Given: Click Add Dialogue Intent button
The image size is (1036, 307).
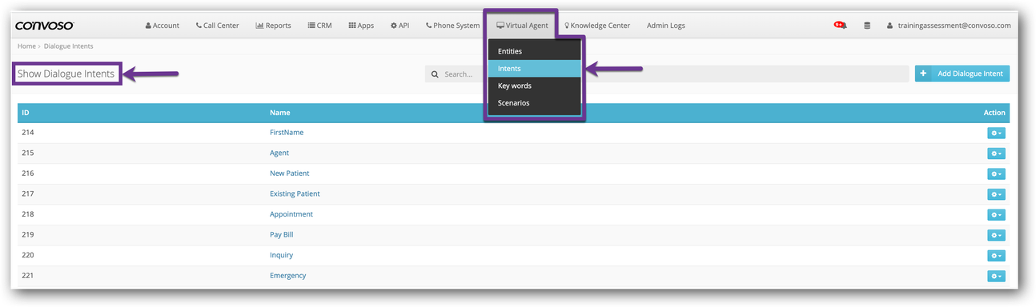Looking at the screenshot, I should (962, 74).
